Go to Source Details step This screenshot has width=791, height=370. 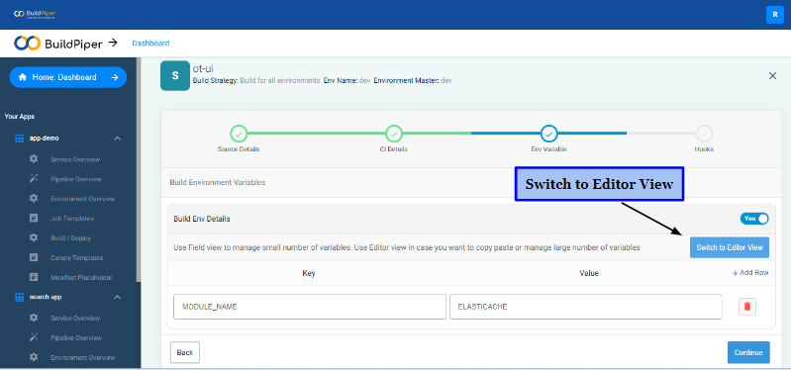coord(239,135)
